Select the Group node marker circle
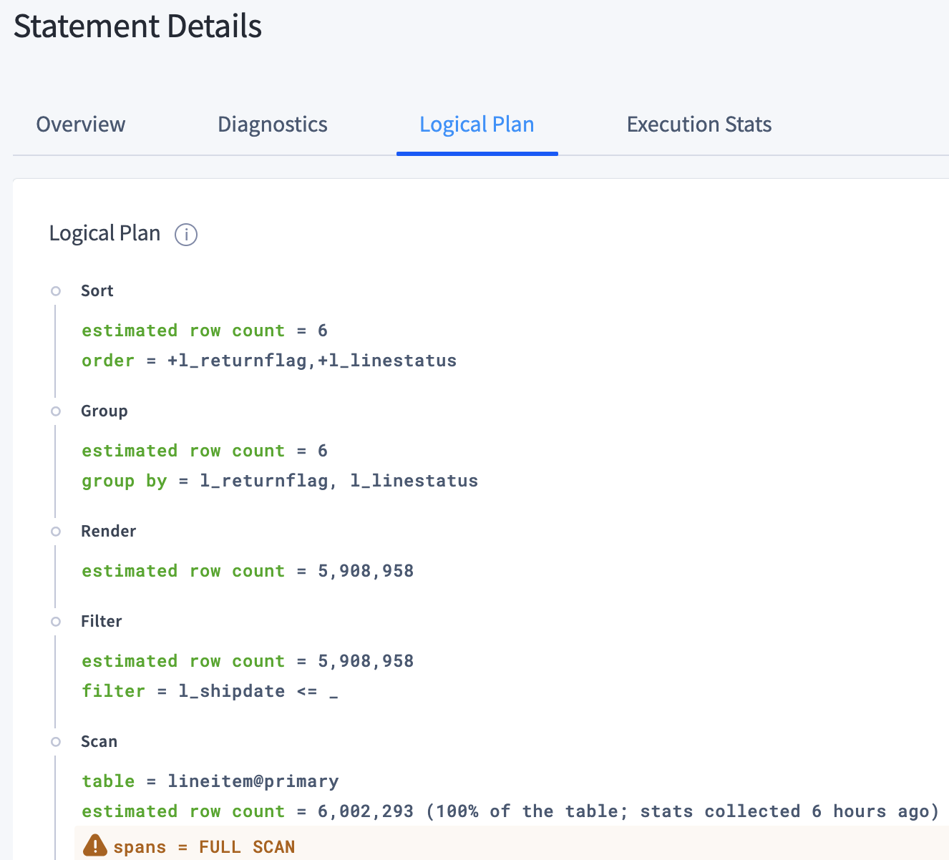 56,411
